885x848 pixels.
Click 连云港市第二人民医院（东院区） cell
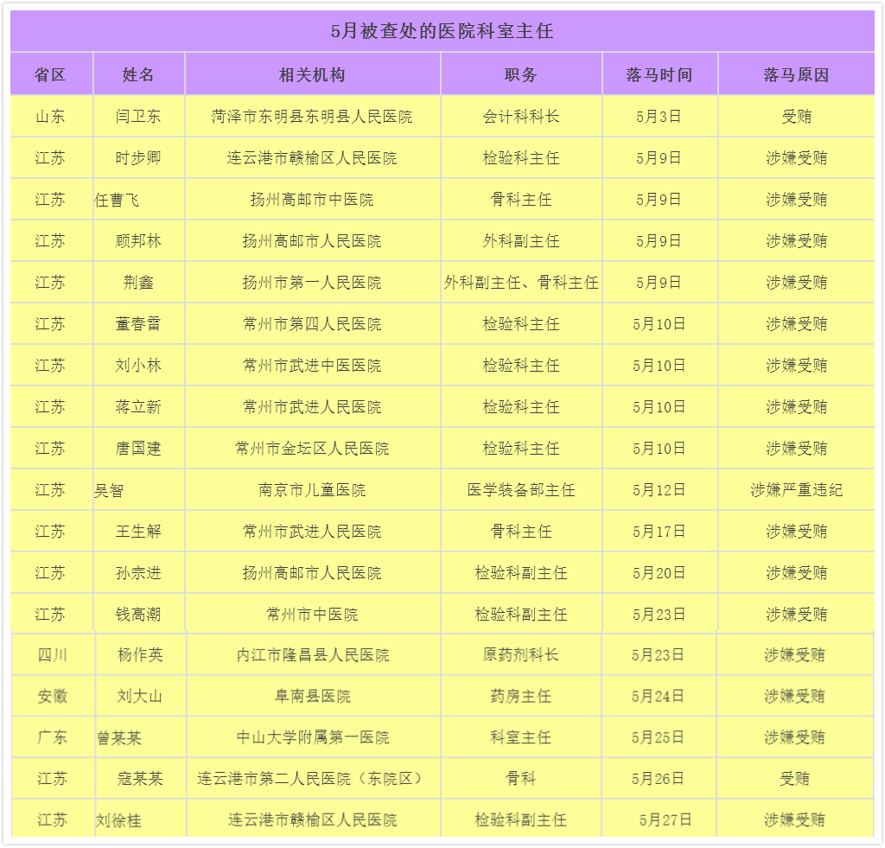[x=313, y=779]
